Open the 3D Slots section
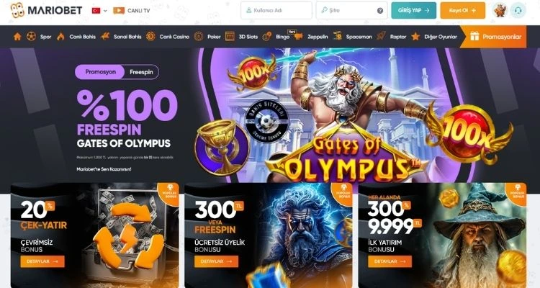The width and height of the screenshot is (540, 288). (248, 37)
